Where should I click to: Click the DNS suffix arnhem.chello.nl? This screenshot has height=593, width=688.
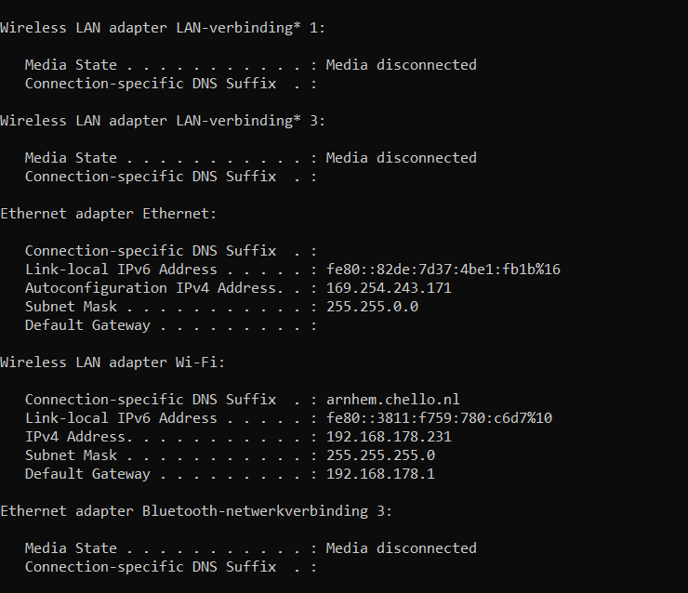392,399
